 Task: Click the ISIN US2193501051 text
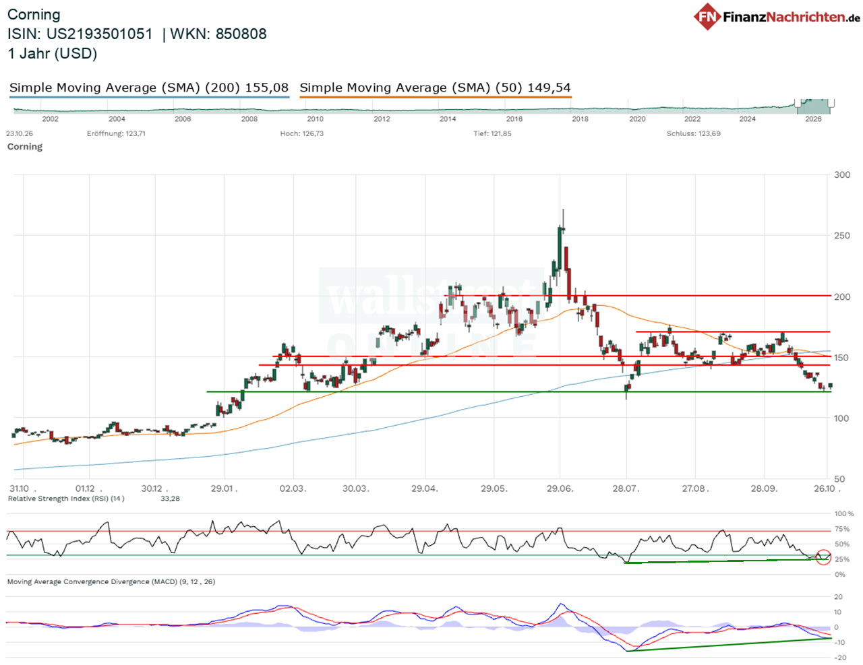click(x=80, y=34)
